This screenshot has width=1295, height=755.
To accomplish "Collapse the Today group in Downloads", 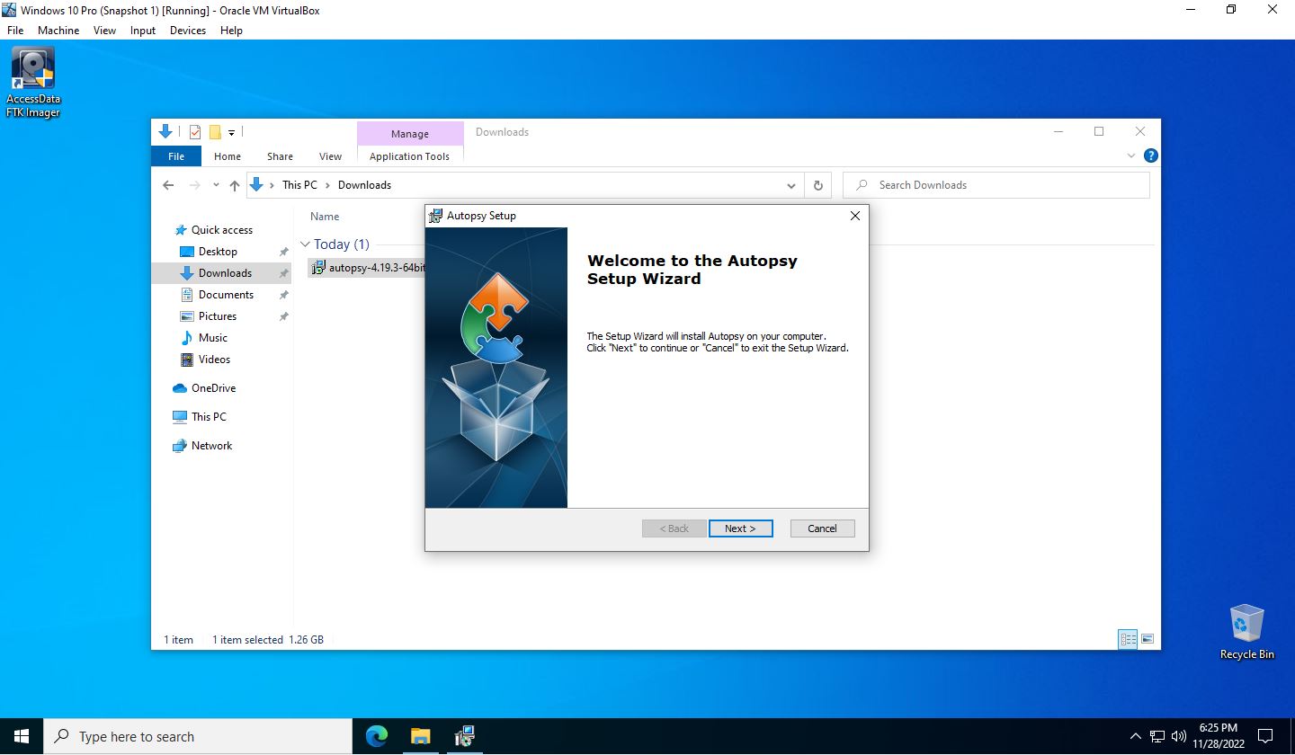I will click(305, 244).
